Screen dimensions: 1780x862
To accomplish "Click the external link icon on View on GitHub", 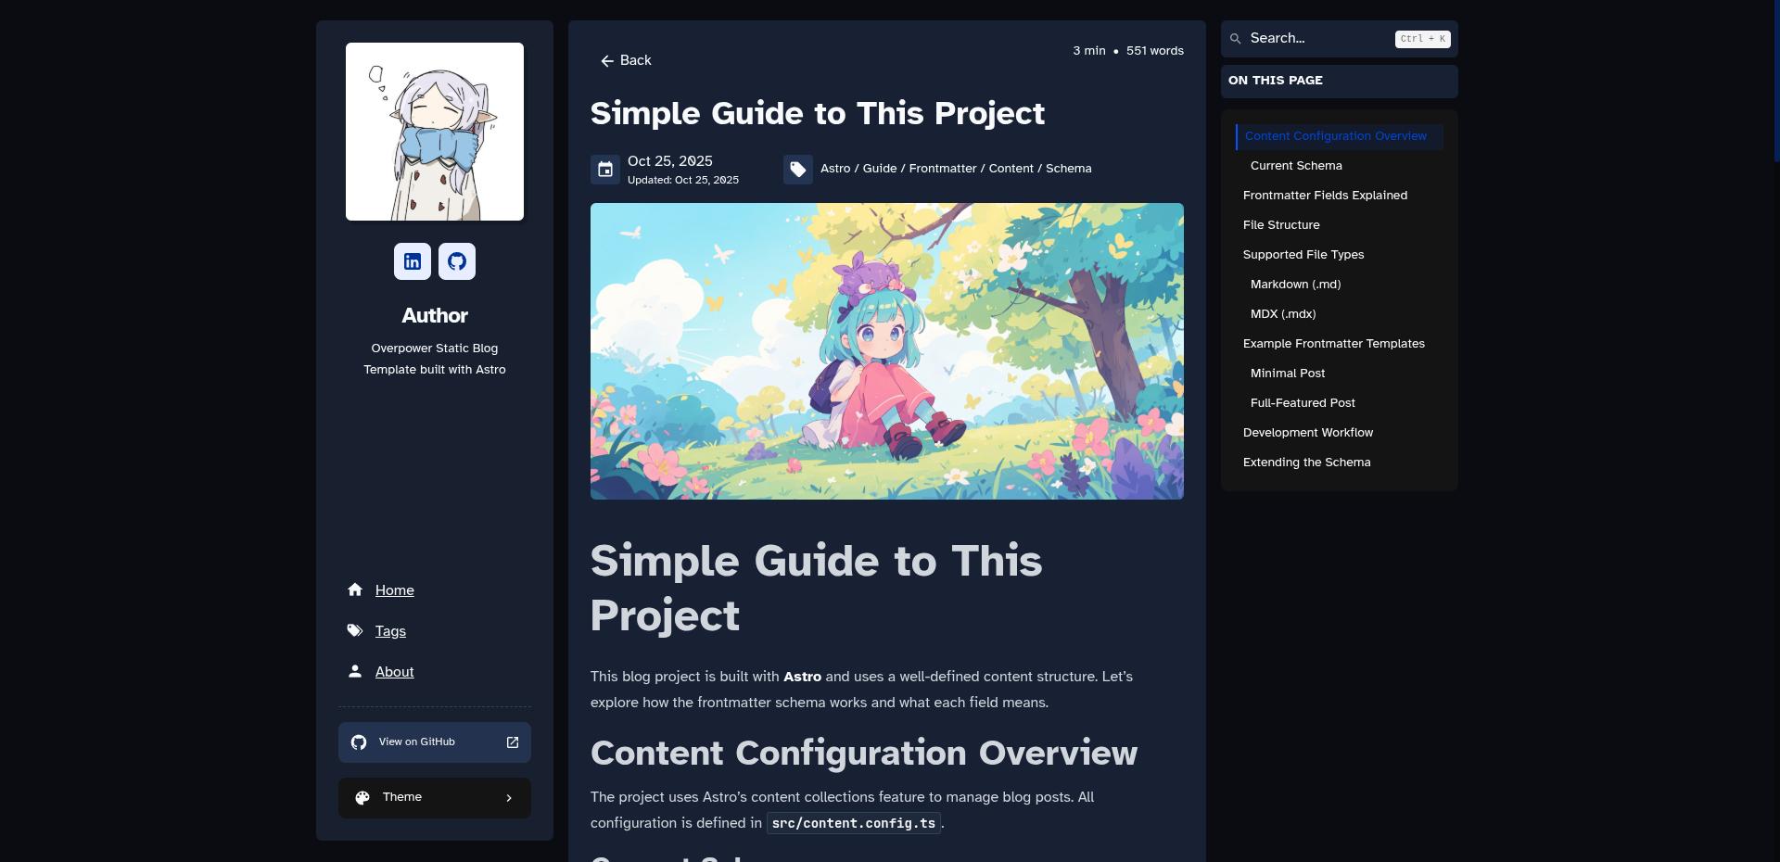I will (x=513, y=742).
